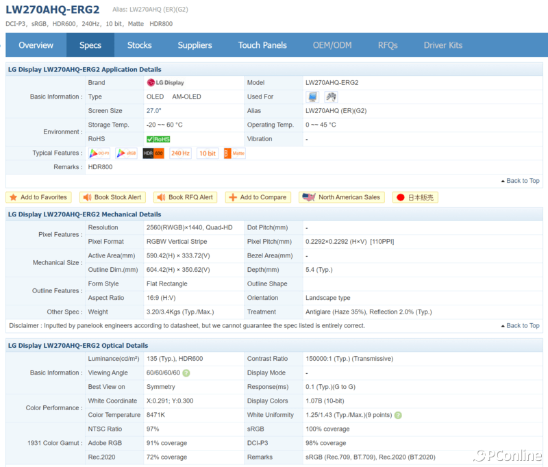Click the weight value 3.20/3.4Kgs
This screenshot has height=467, width=548.
tap(180, 312)
